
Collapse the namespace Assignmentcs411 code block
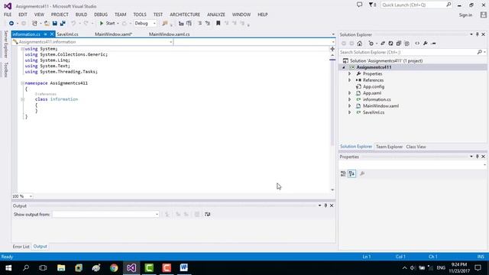tap(22, 83)
